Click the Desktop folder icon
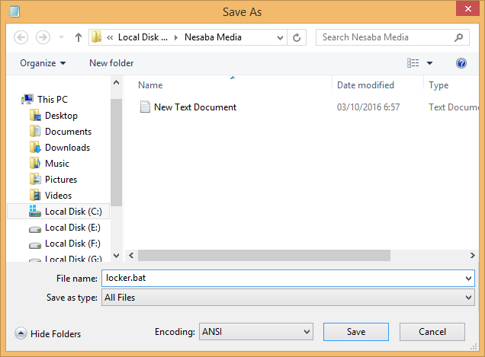The image size is (485, 357). pos(35,115)
